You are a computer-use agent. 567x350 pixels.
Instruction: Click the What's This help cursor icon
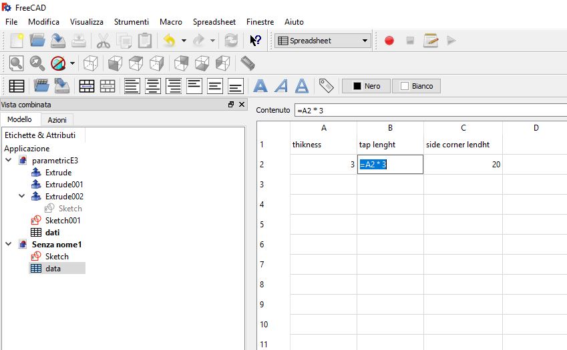click(255, 41)
